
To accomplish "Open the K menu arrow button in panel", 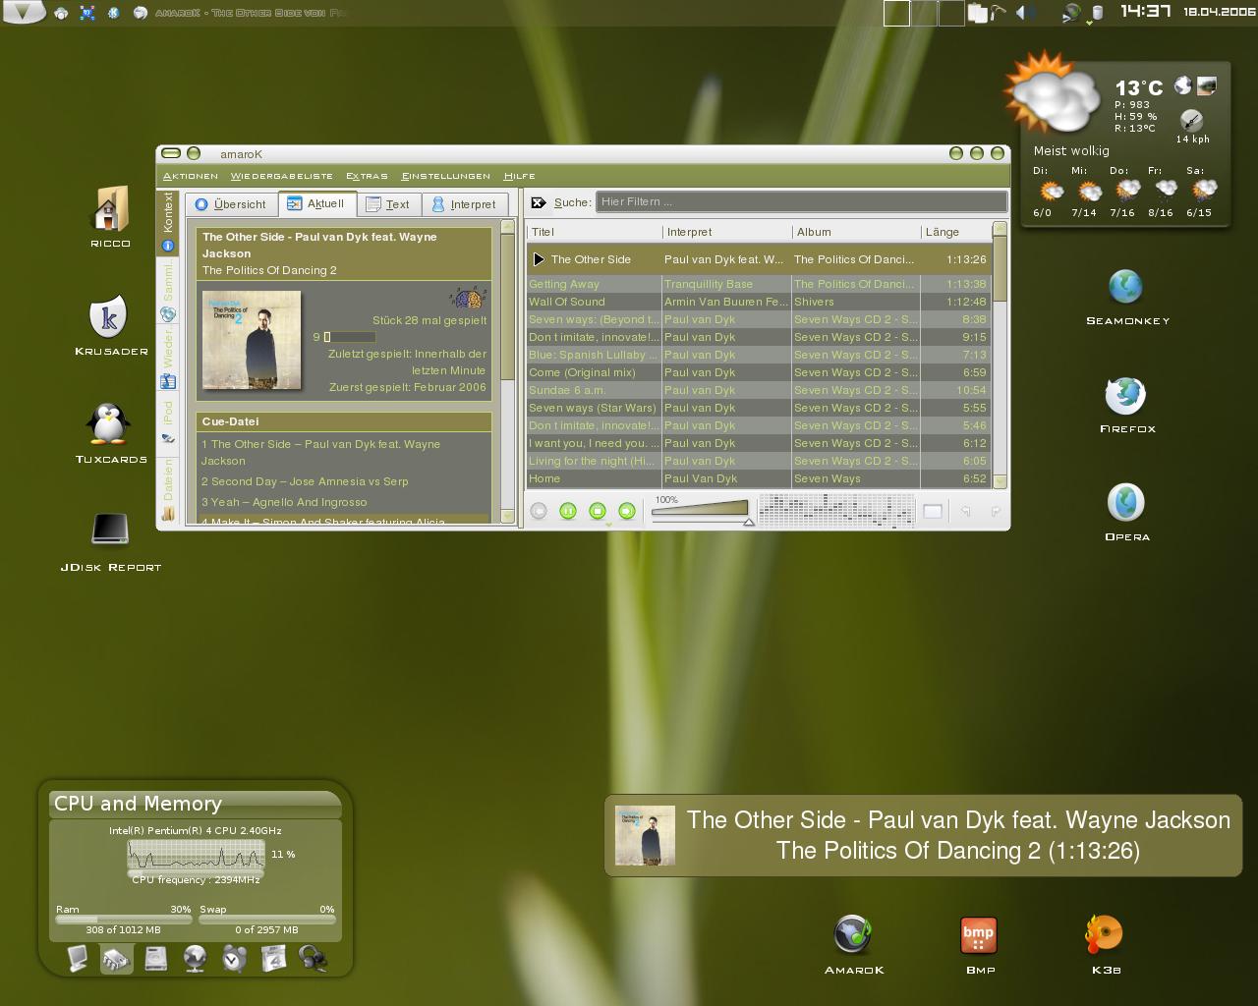I will click(x=22, y=12).
